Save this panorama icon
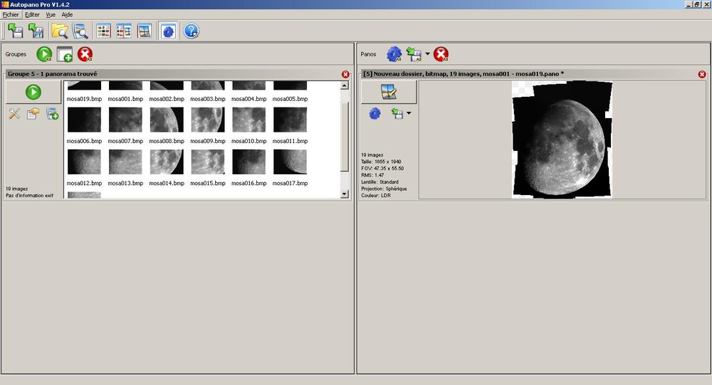 tap(397, 113)
